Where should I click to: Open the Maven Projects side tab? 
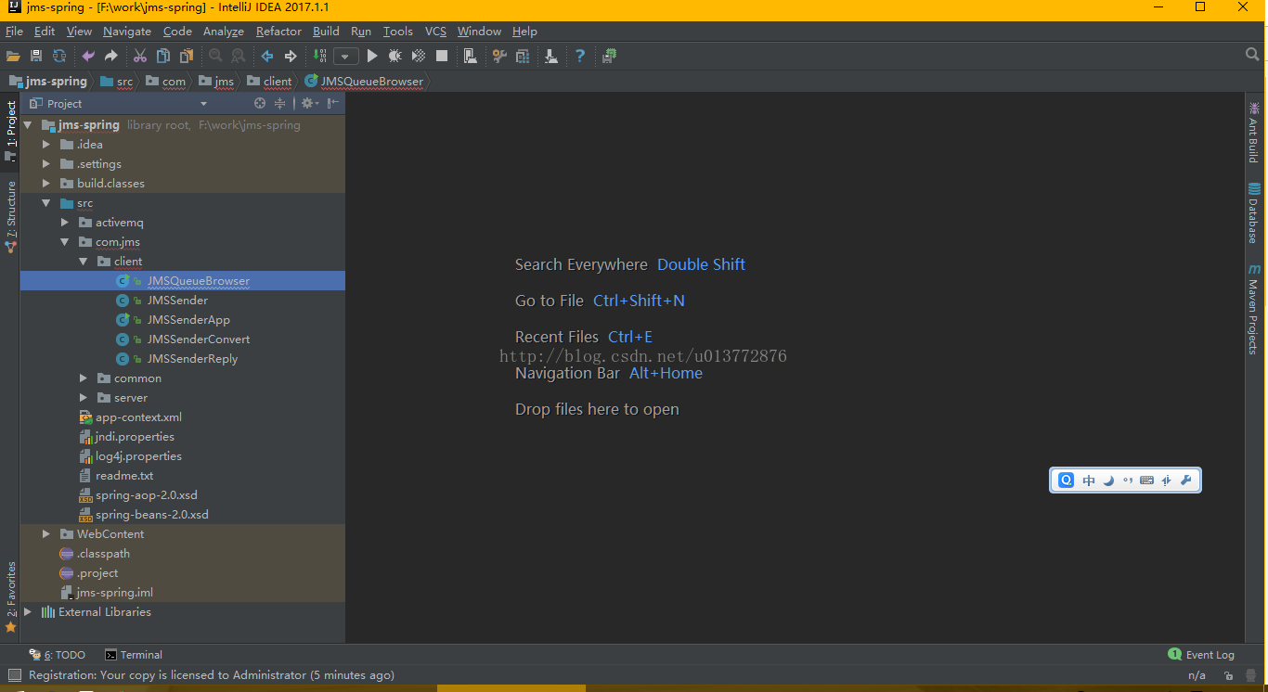coord(1253,309)
